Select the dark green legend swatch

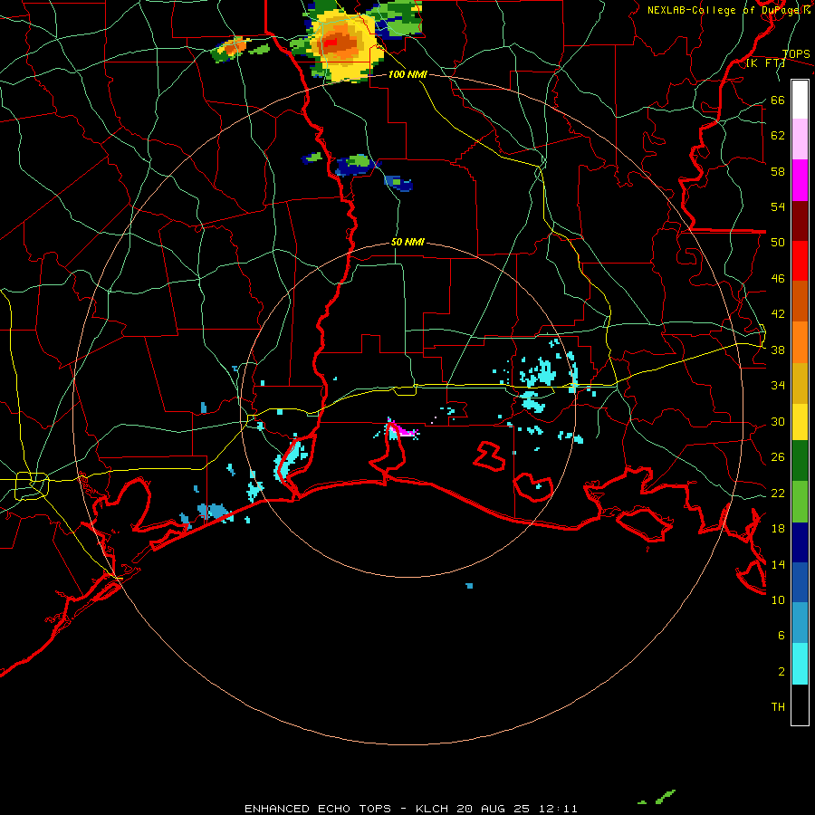800,461
